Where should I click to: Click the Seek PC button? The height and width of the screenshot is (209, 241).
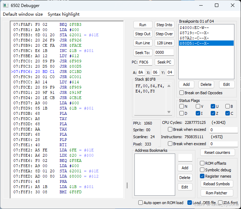pos(164,62)
